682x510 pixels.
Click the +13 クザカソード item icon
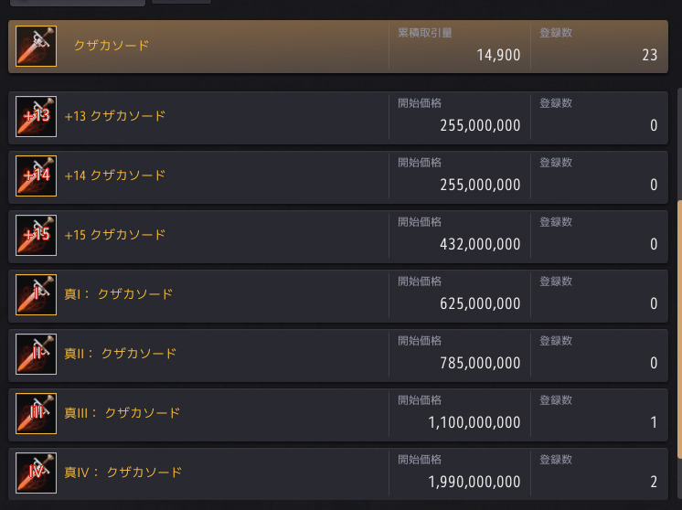click(x=37, y=117)
